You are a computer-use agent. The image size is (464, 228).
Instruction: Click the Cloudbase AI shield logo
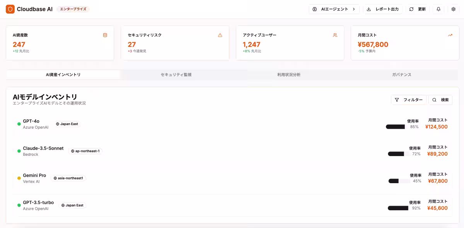pyautogui.click(x=10, y=9)
